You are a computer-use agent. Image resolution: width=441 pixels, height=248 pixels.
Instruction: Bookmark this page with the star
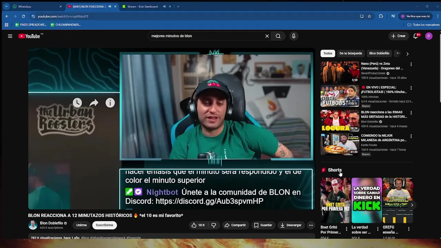pyautogui.click(x=369, y=16)
